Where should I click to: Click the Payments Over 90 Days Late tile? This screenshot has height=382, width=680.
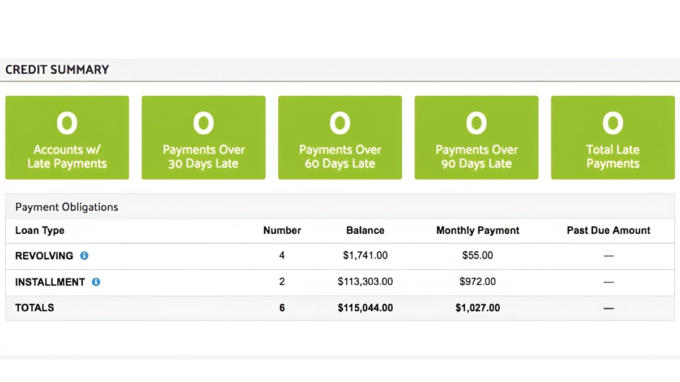477,138
